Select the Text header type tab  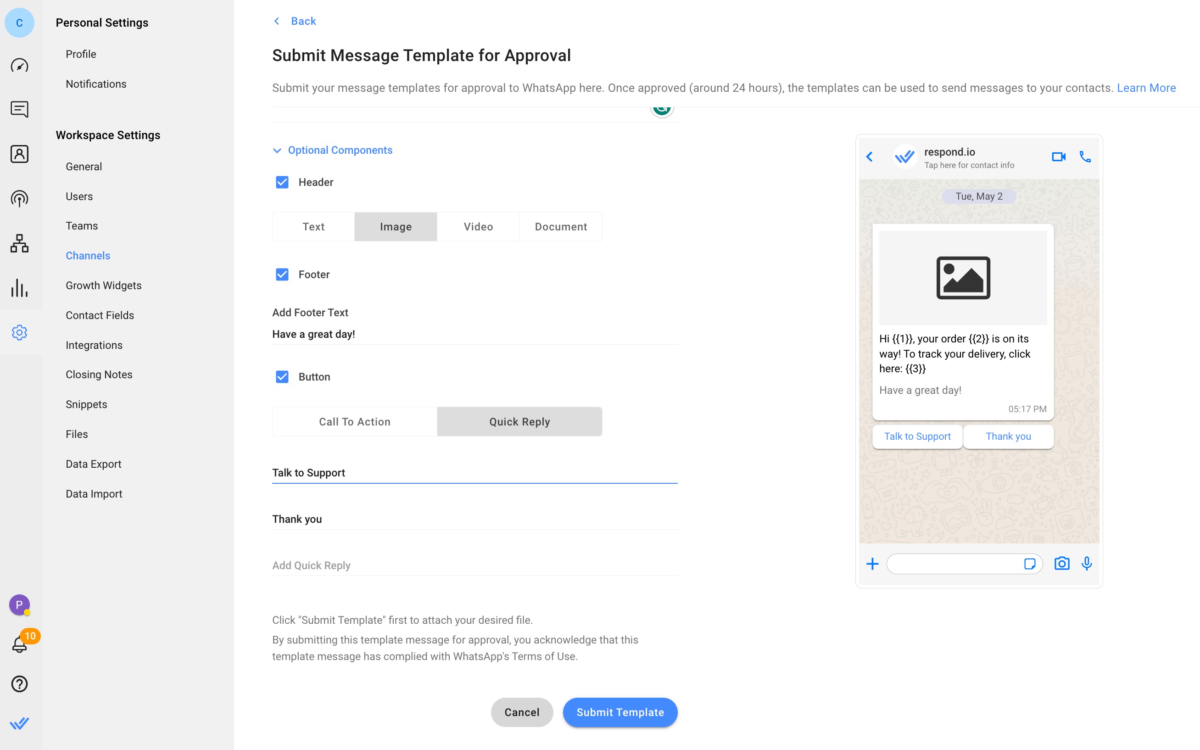click(x=313, y=226)
